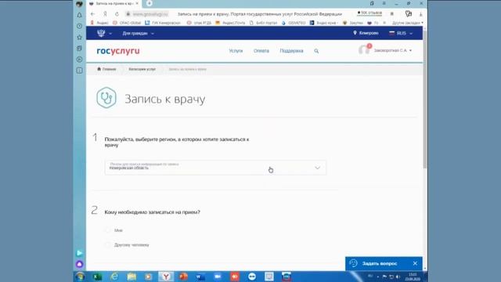
Task: Expand the emblem dropdown arrow
Action: click(110, 33)
